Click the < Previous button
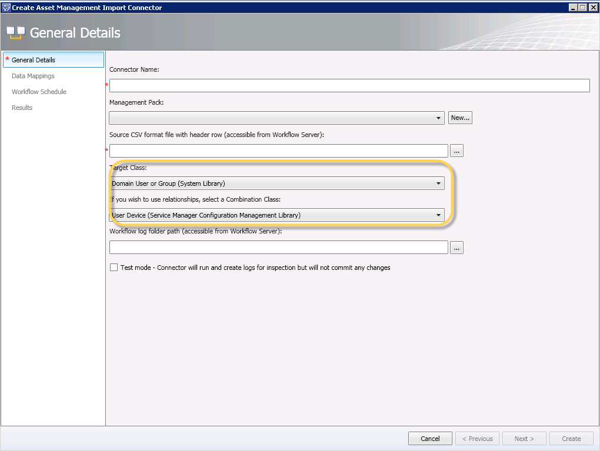 coord(477,439)
